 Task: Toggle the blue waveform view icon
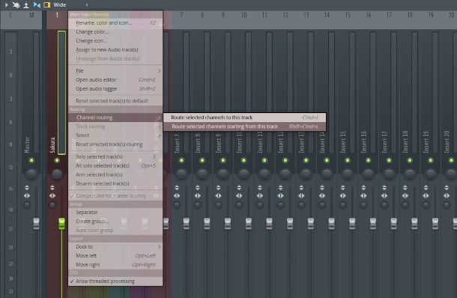pyautogui.click(x=37, y=4)
